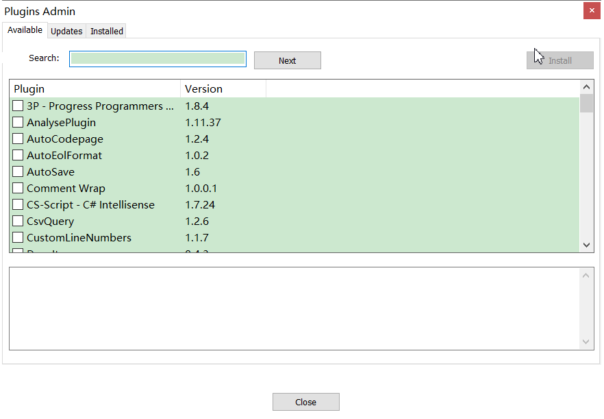Check the 3P Progress Programmers plugin
This screenshot has width=604, height=419.
pos(17,106)
